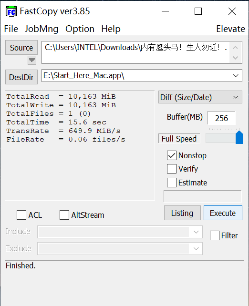Viewport: 249px width, 306px height.
Task: Close the FastCopy window
Action: [232, 11]
